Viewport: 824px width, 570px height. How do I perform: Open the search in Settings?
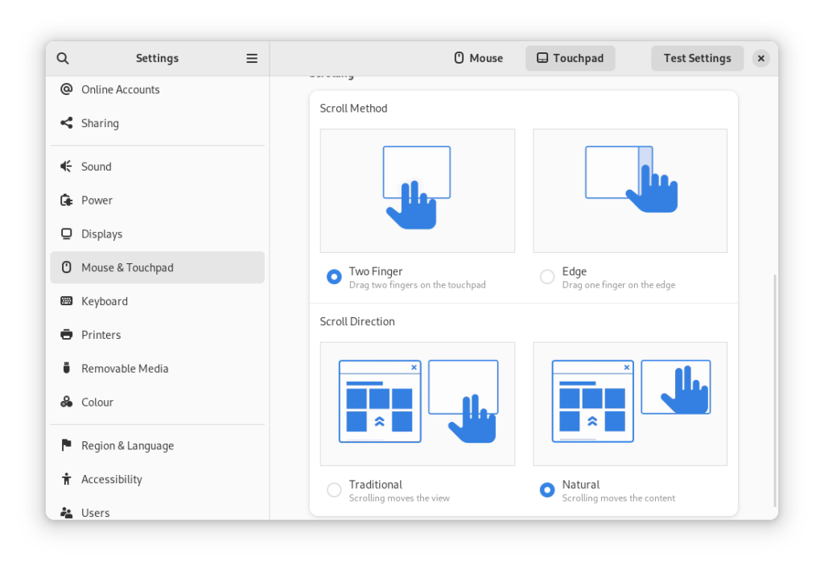tap(63, 58)
